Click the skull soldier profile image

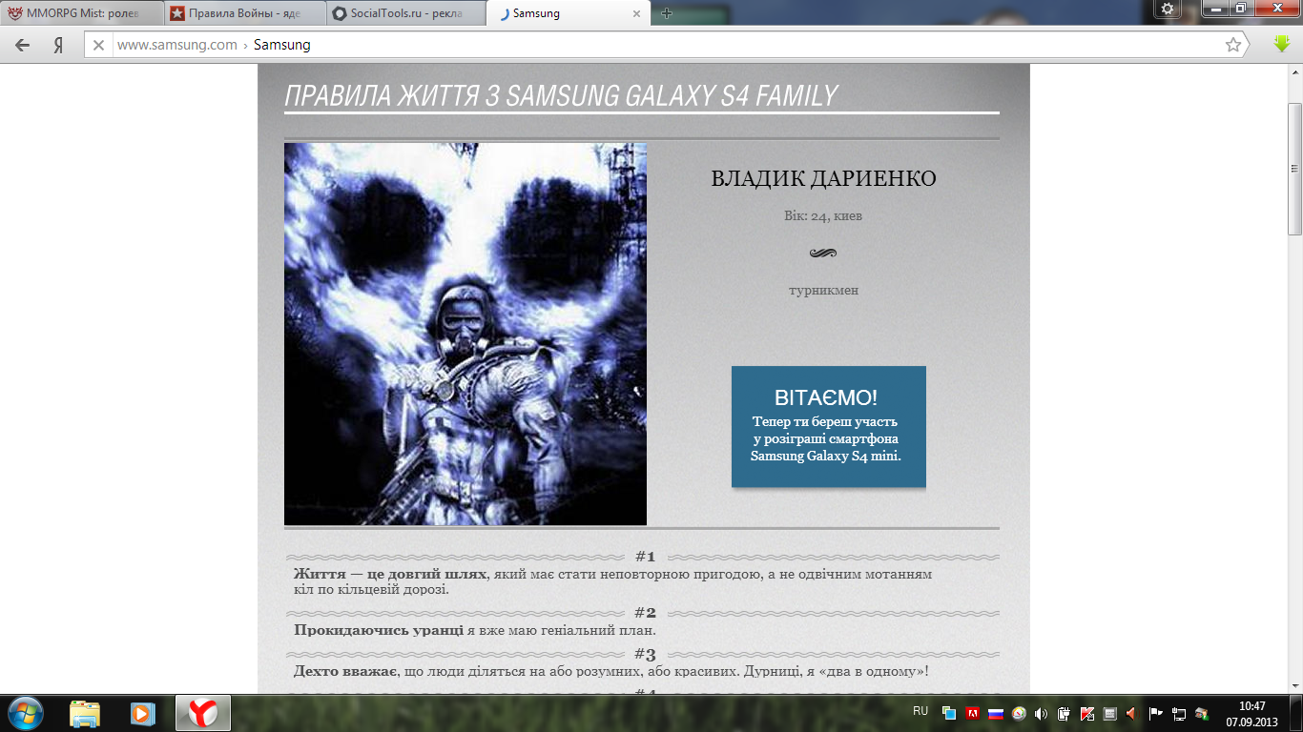(x=465, y=334)
